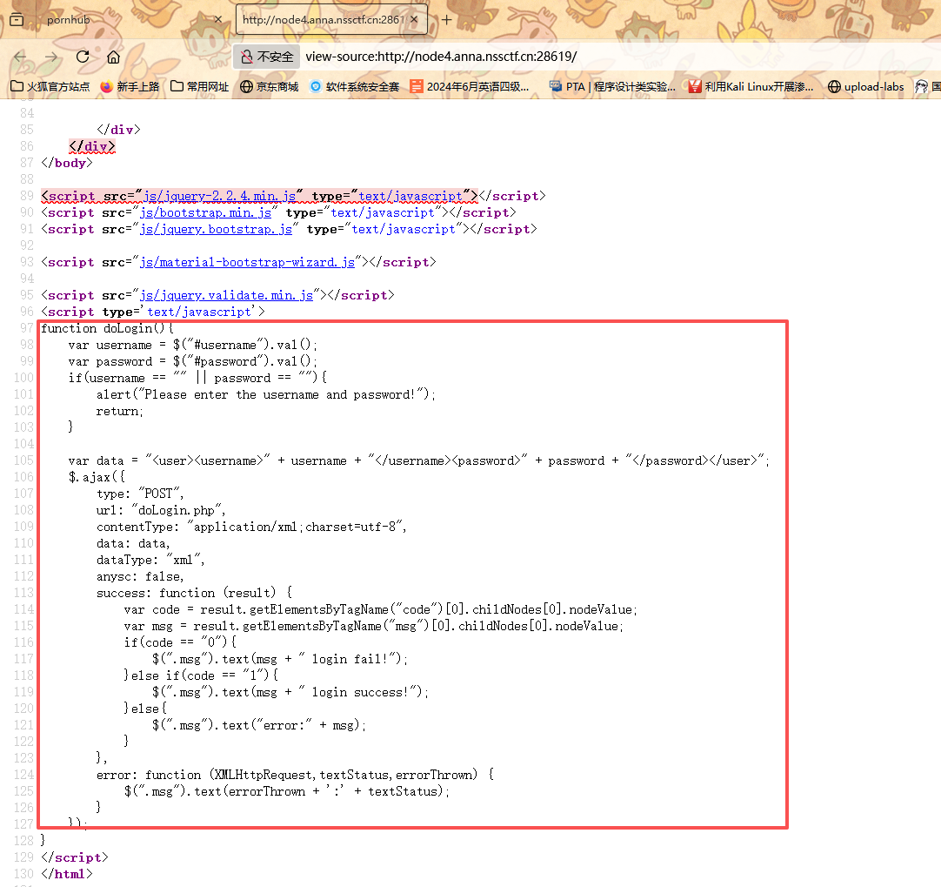The width and height of the screenshot is (941, 887).
Task: Click the icon left of the pornhub tab
Action: point(17,19)
